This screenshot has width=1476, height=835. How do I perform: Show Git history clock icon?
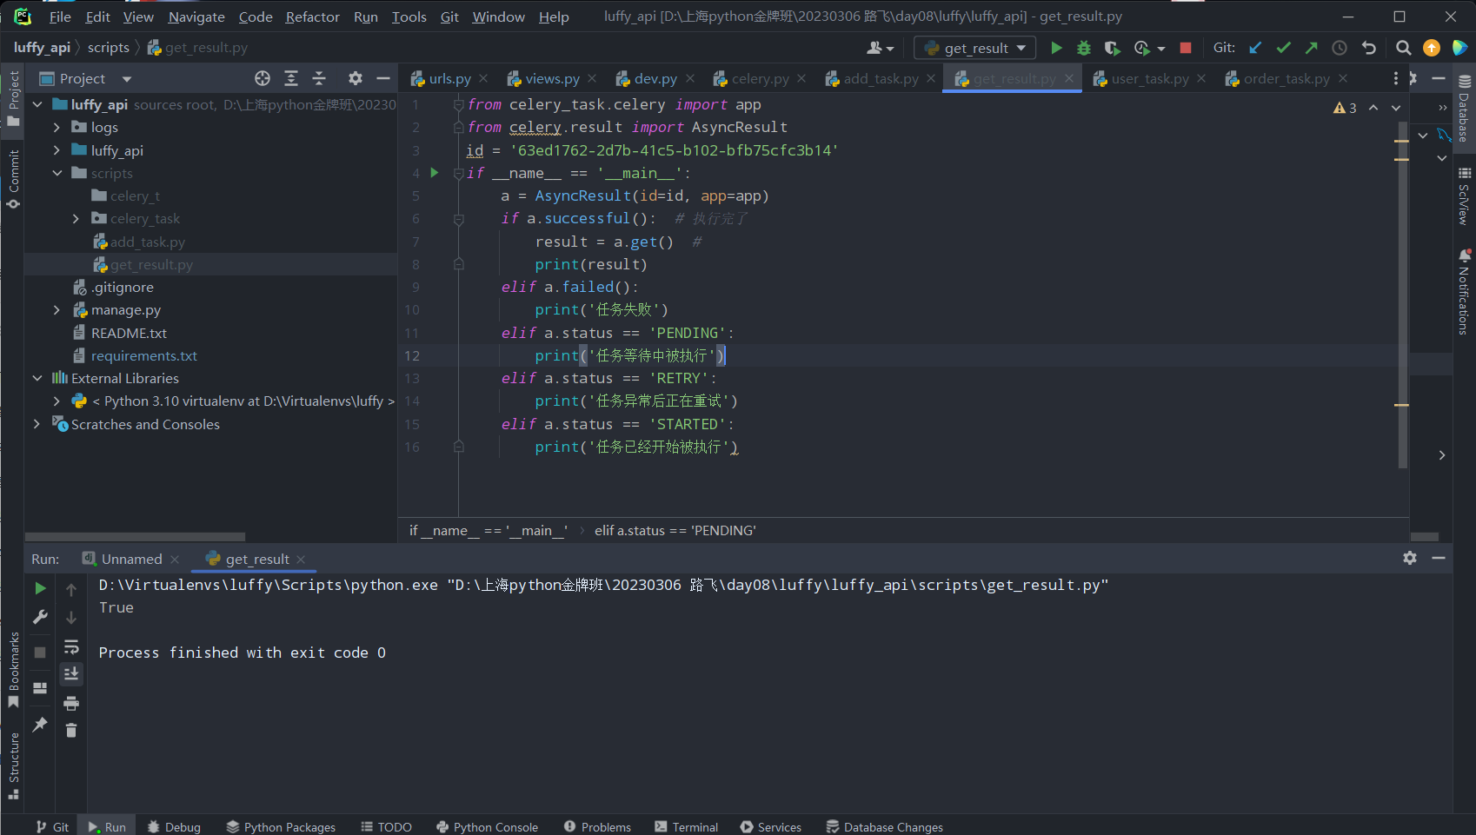tap(1340, 48)
